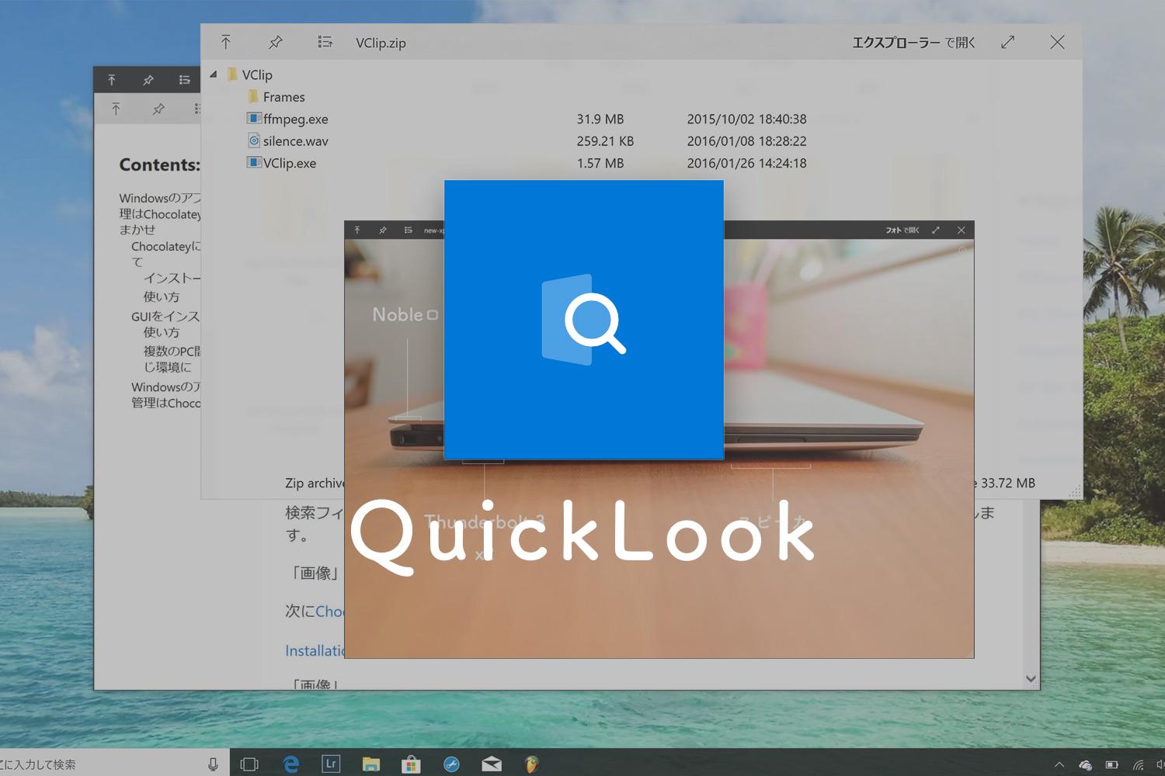Open the blue 'Choc…' link after 次に
Image resolution: width=1165 pixels, height=776 pixels.
pyautogui.click(x=329, y=611)
